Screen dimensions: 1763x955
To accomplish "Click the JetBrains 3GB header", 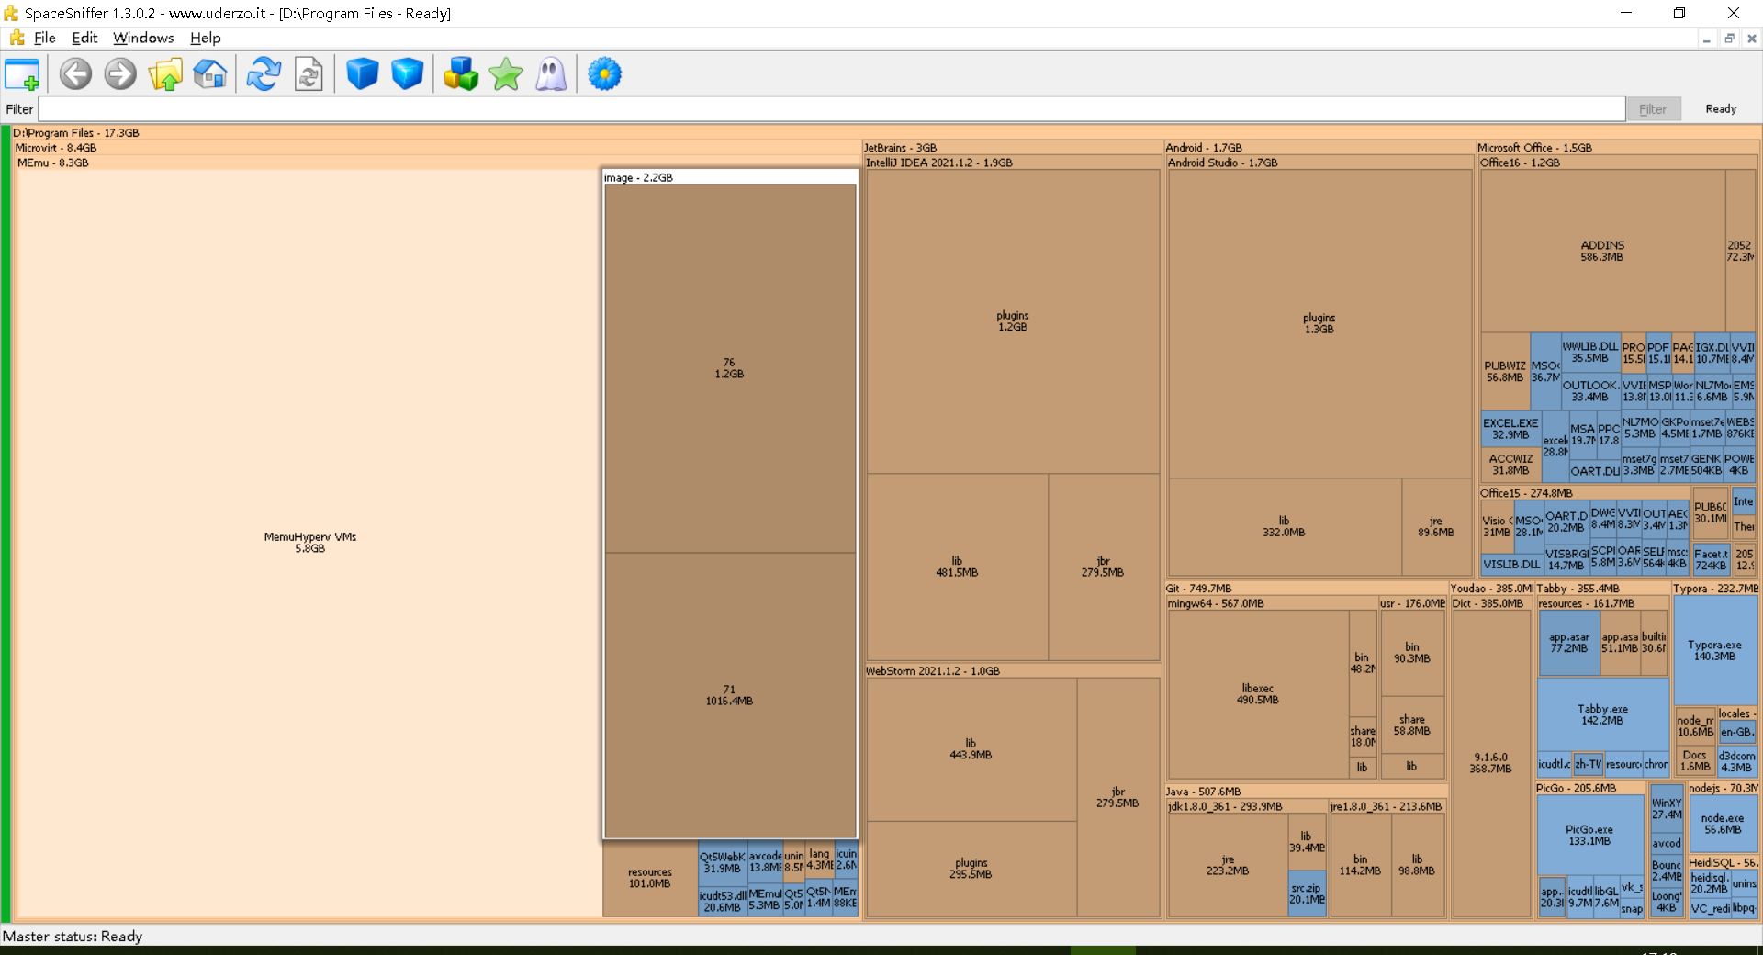I will [1013, 147].
